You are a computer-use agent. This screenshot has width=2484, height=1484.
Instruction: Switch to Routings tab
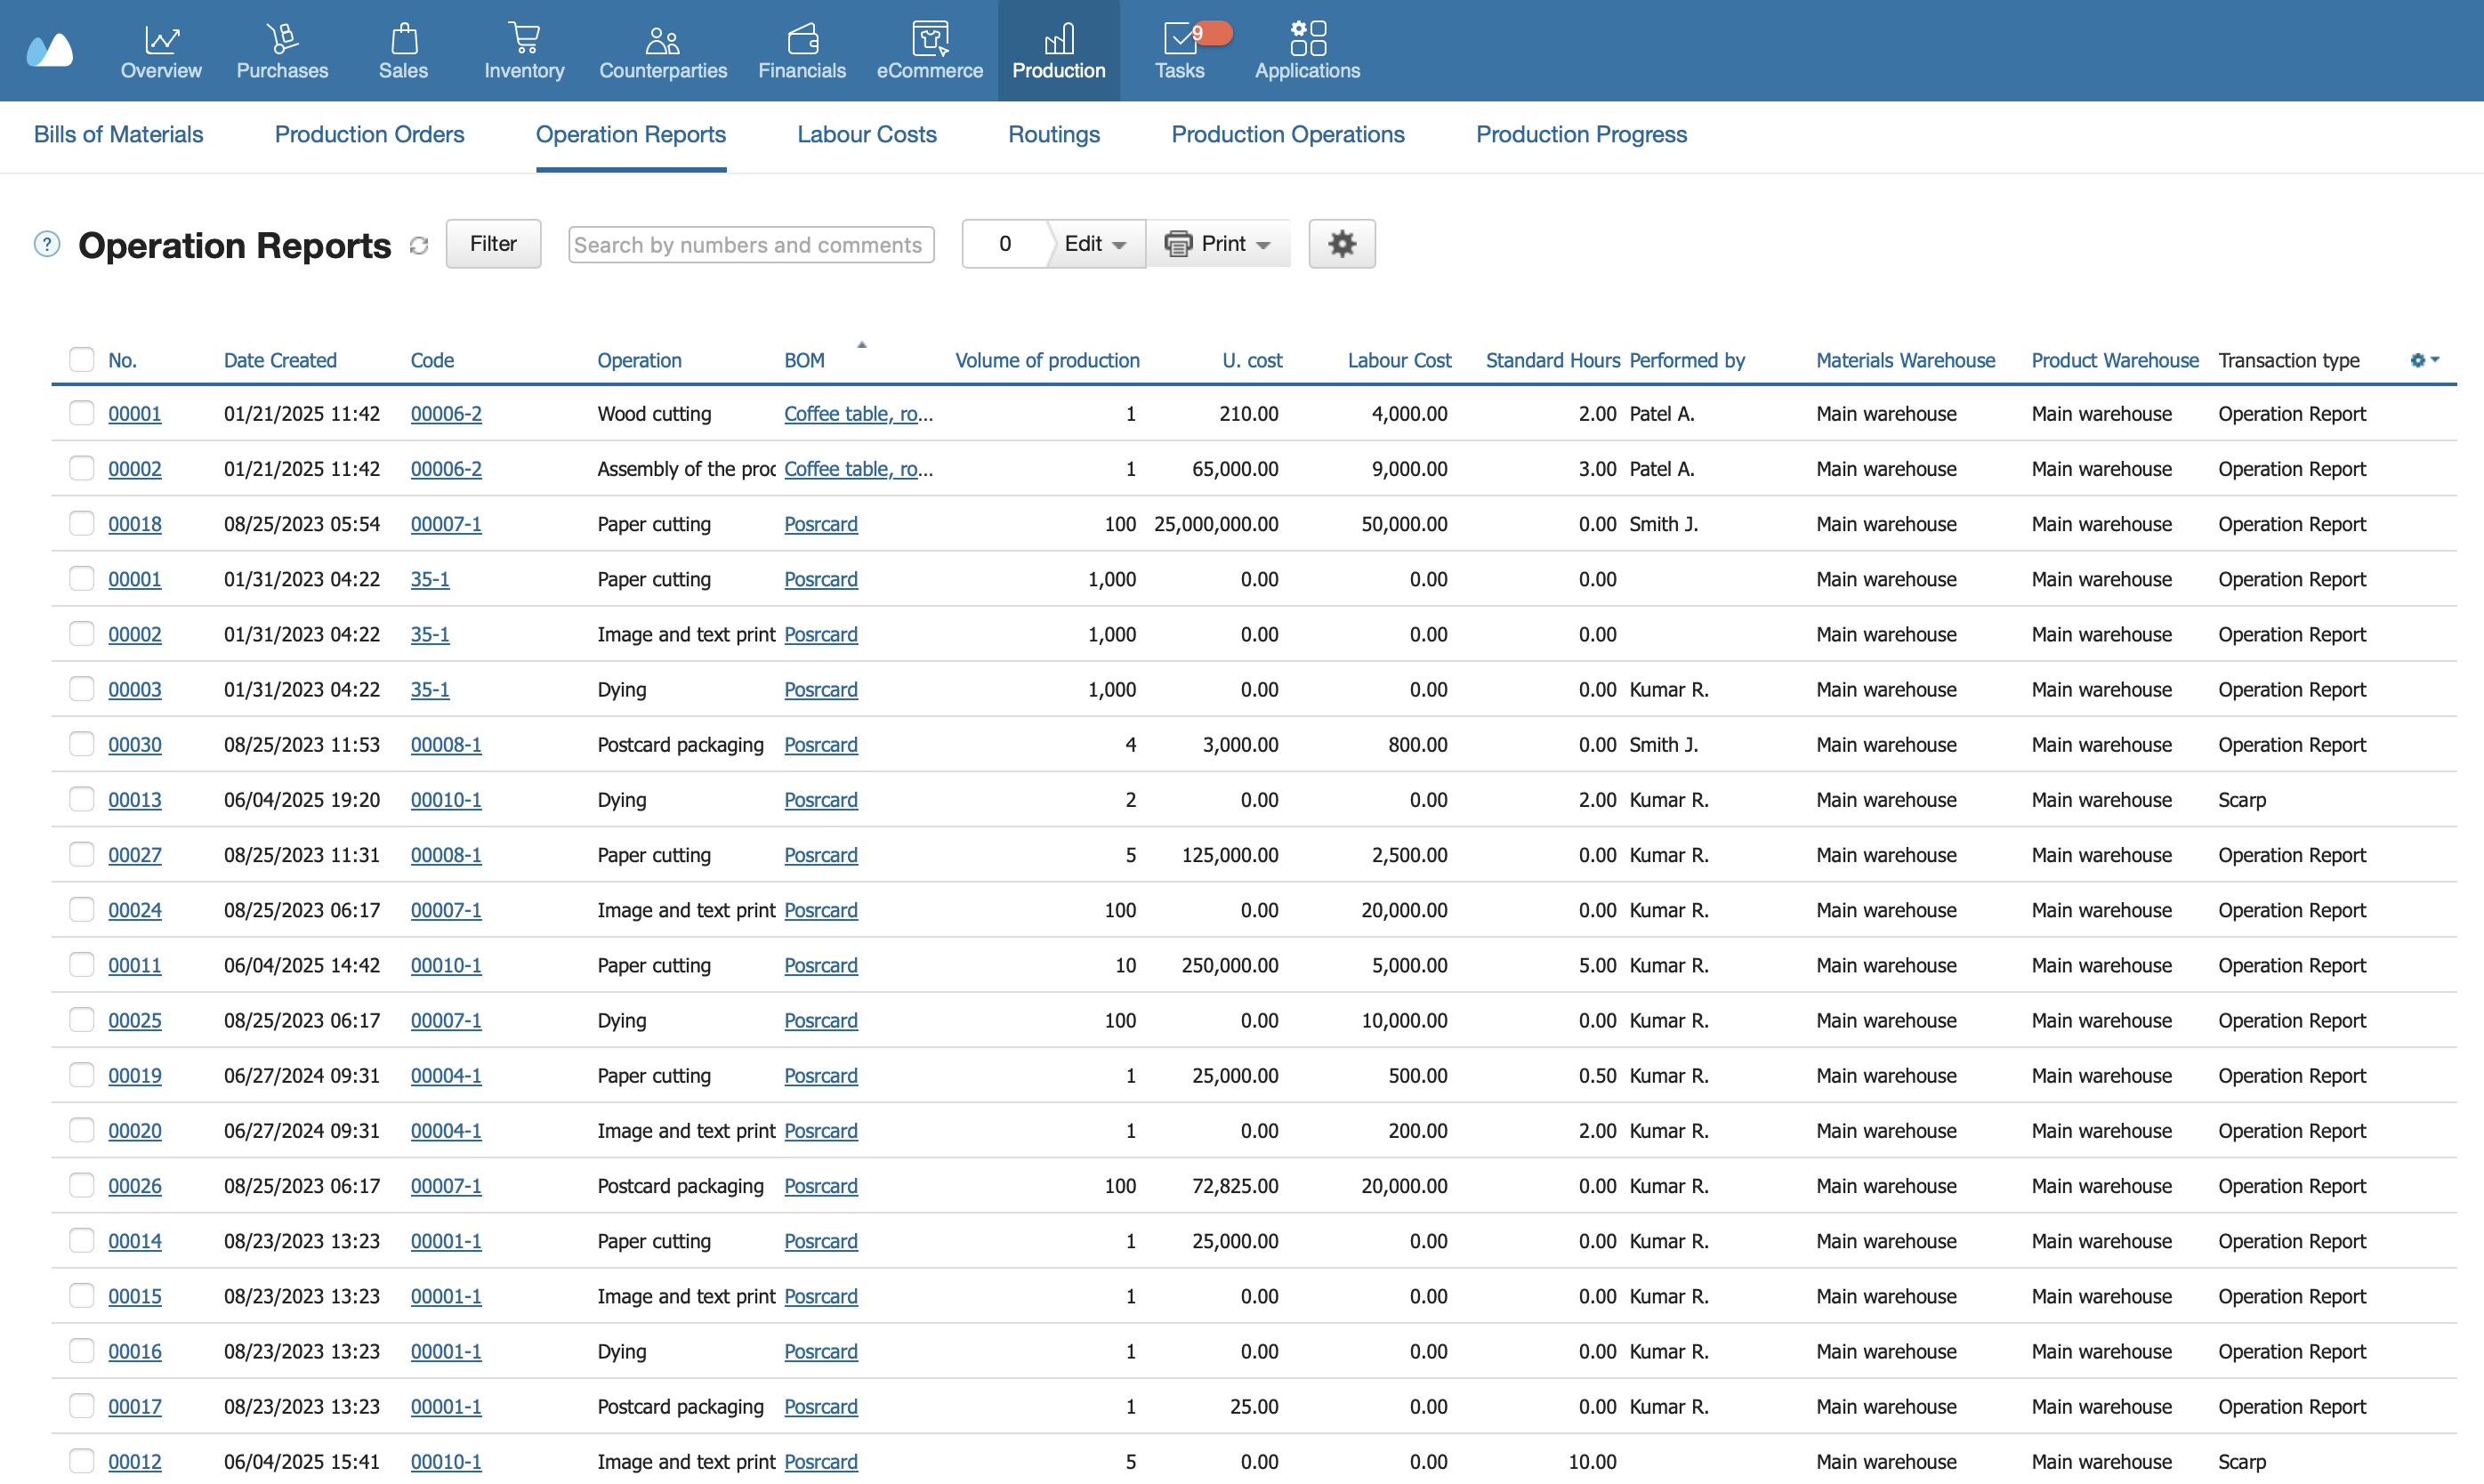[1053, 135]
